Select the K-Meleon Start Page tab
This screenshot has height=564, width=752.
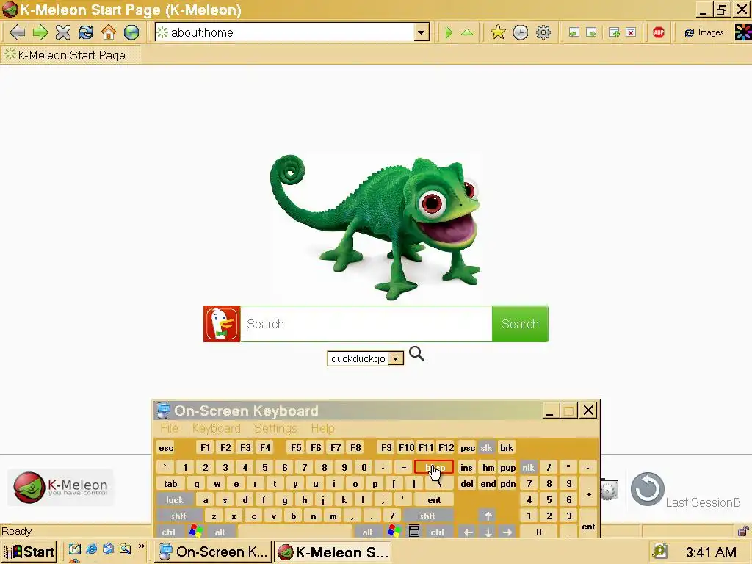pyautogui.click(x=71, y=55)
